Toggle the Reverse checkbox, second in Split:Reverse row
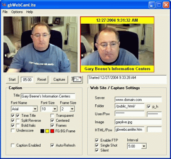Viewport: 171px width, 159px height. point(18,121)
